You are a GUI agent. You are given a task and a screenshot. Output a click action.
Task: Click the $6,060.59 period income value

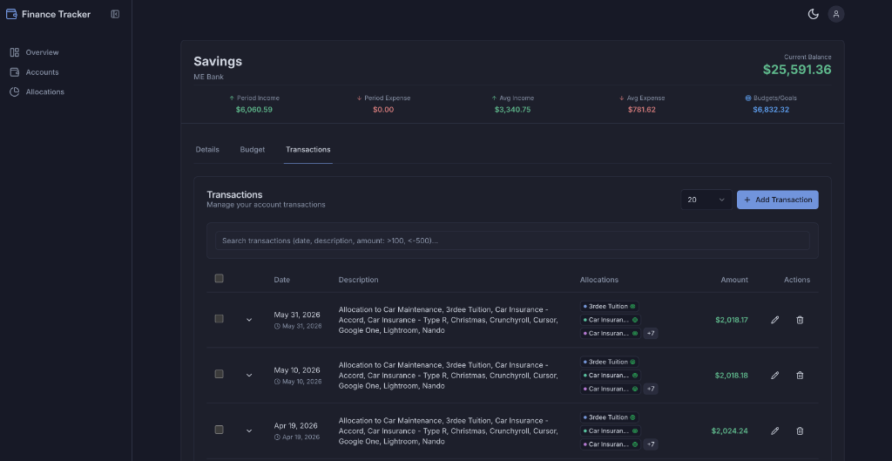(254, 109)
